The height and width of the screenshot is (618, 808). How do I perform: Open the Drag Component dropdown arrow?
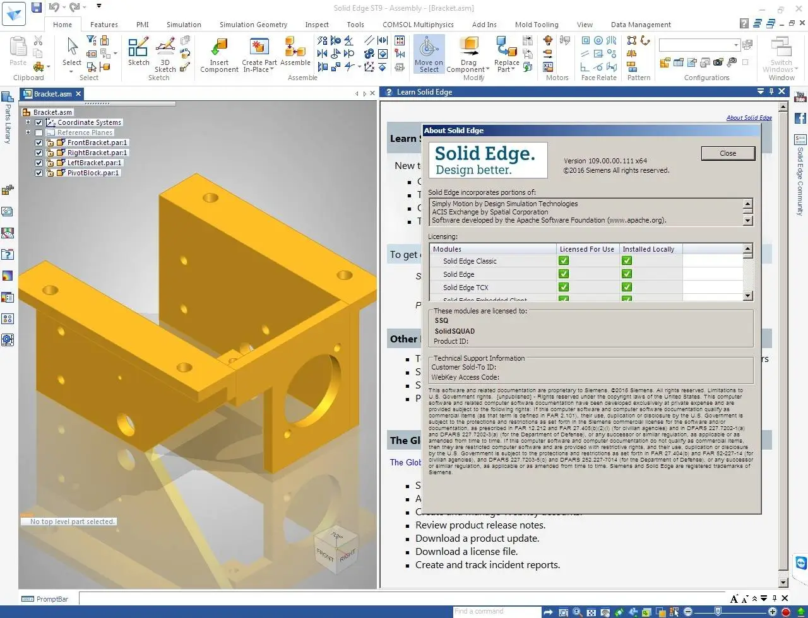(x=487, y=69)
